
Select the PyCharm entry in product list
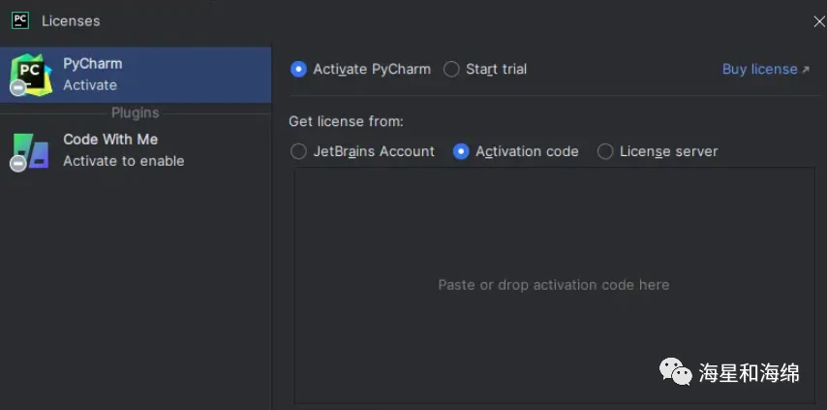136,75
